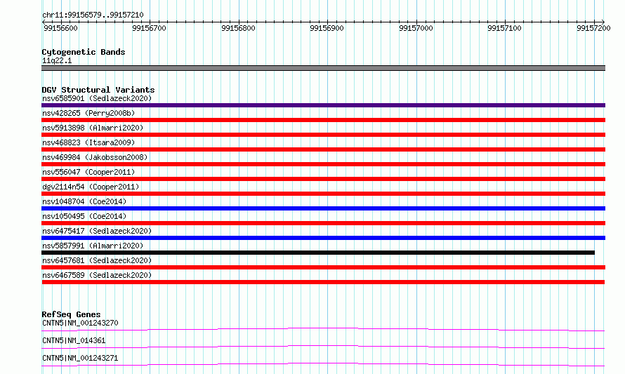Select nsv6457681 (Sedlazeck2020) variant label
The image size is (625, 374).
pyautogui.click(x=97, y=260)
